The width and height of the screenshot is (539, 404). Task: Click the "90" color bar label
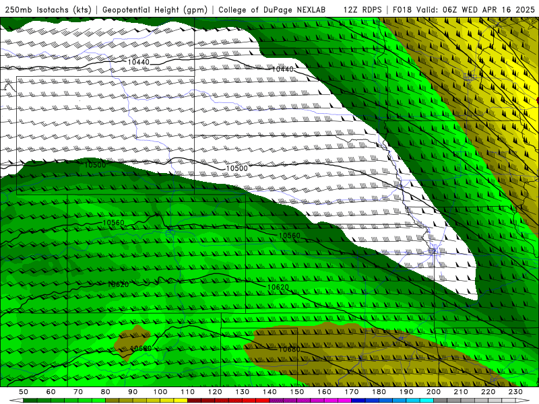click(x=133, y=392)
